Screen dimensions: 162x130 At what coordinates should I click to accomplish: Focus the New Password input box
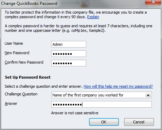pos(69,53)
